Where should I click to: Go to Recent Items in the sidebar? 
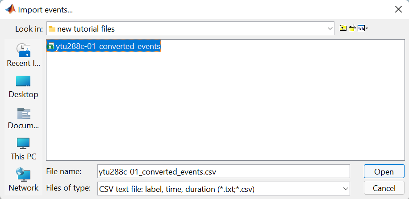coord(23,55)
